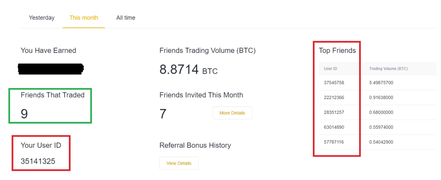Click trading volume 5.49875700 cell
Viewport: 441px width, 180px height.
tap(381, 83)
